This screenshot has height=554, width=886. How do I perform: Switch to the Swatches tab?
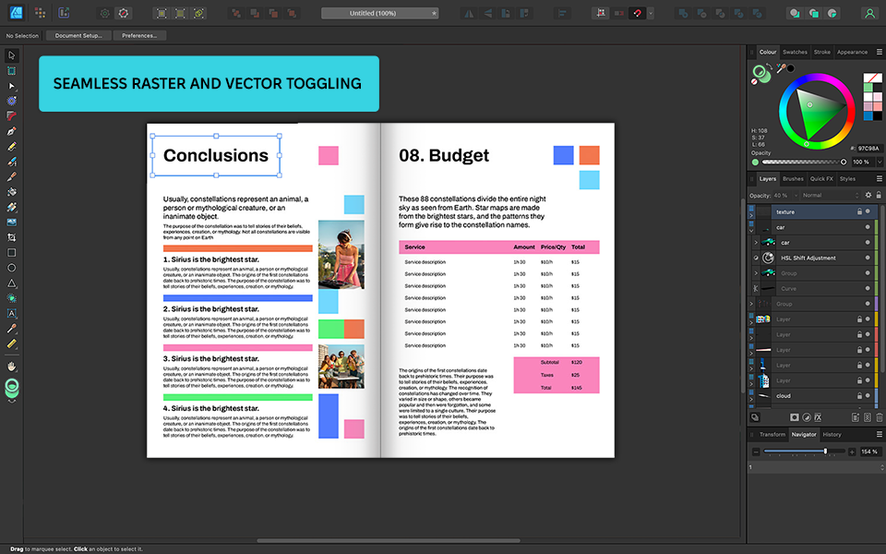click(x=795, y=52)
